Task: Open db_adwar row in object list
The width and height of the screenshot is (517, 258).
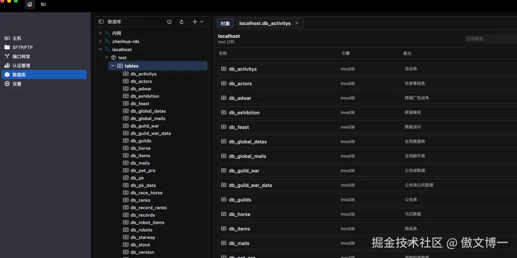Action: coord(367,98)
